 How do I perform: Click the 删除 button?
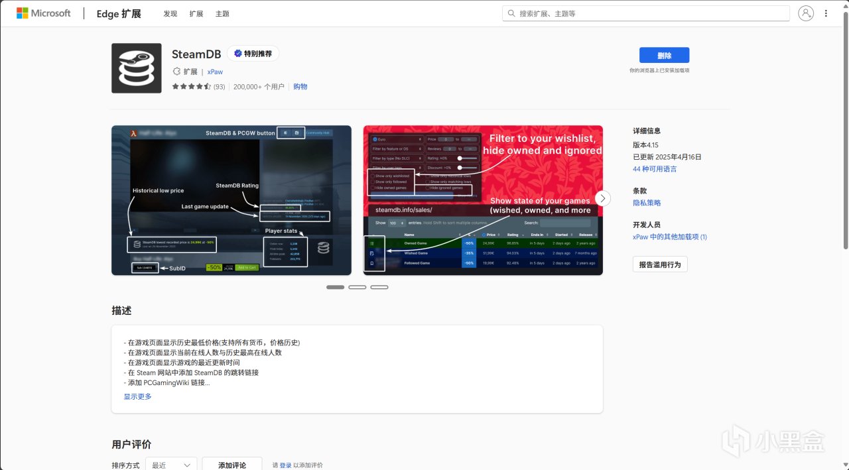[664, 56]
